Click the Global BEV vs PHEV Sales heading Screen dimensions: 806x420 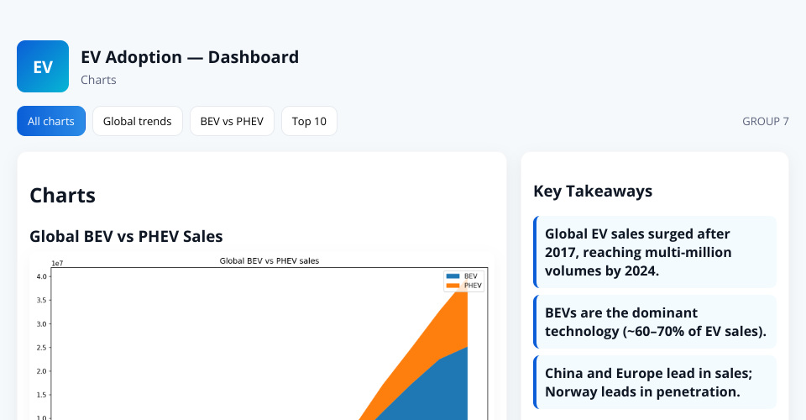126,236
